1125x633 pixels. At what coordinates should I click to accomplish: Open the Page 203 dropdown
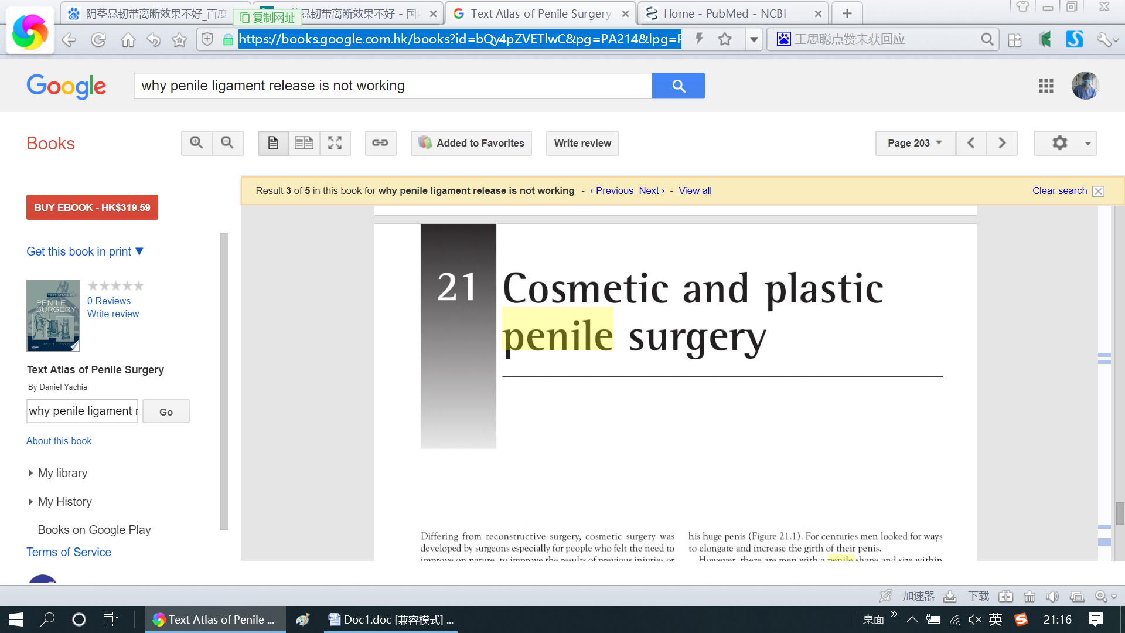pyautogui.click(x=915, y=143)
